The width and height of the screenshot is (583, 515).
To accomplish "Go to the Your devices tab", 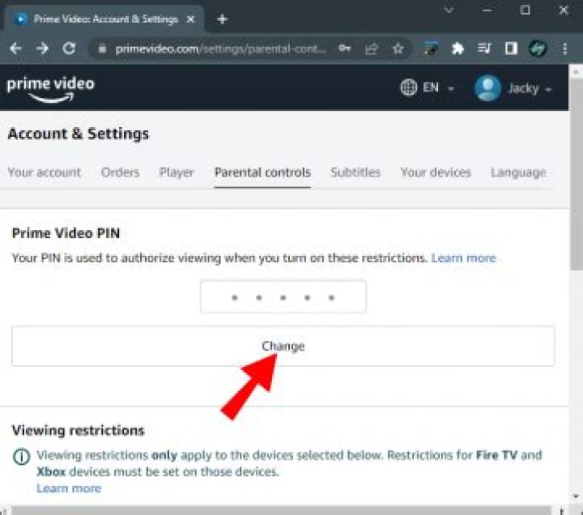I will pos(436,172).
